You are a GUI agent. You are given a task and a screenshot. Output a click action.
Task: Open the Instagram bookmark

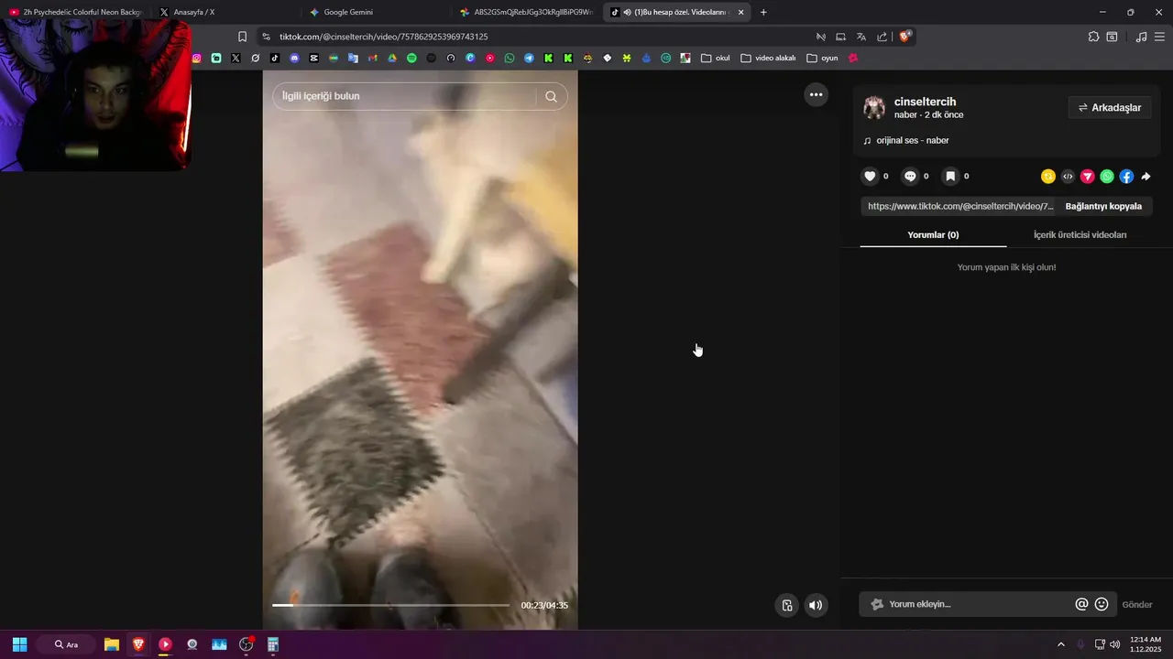(x=196, y=58)
